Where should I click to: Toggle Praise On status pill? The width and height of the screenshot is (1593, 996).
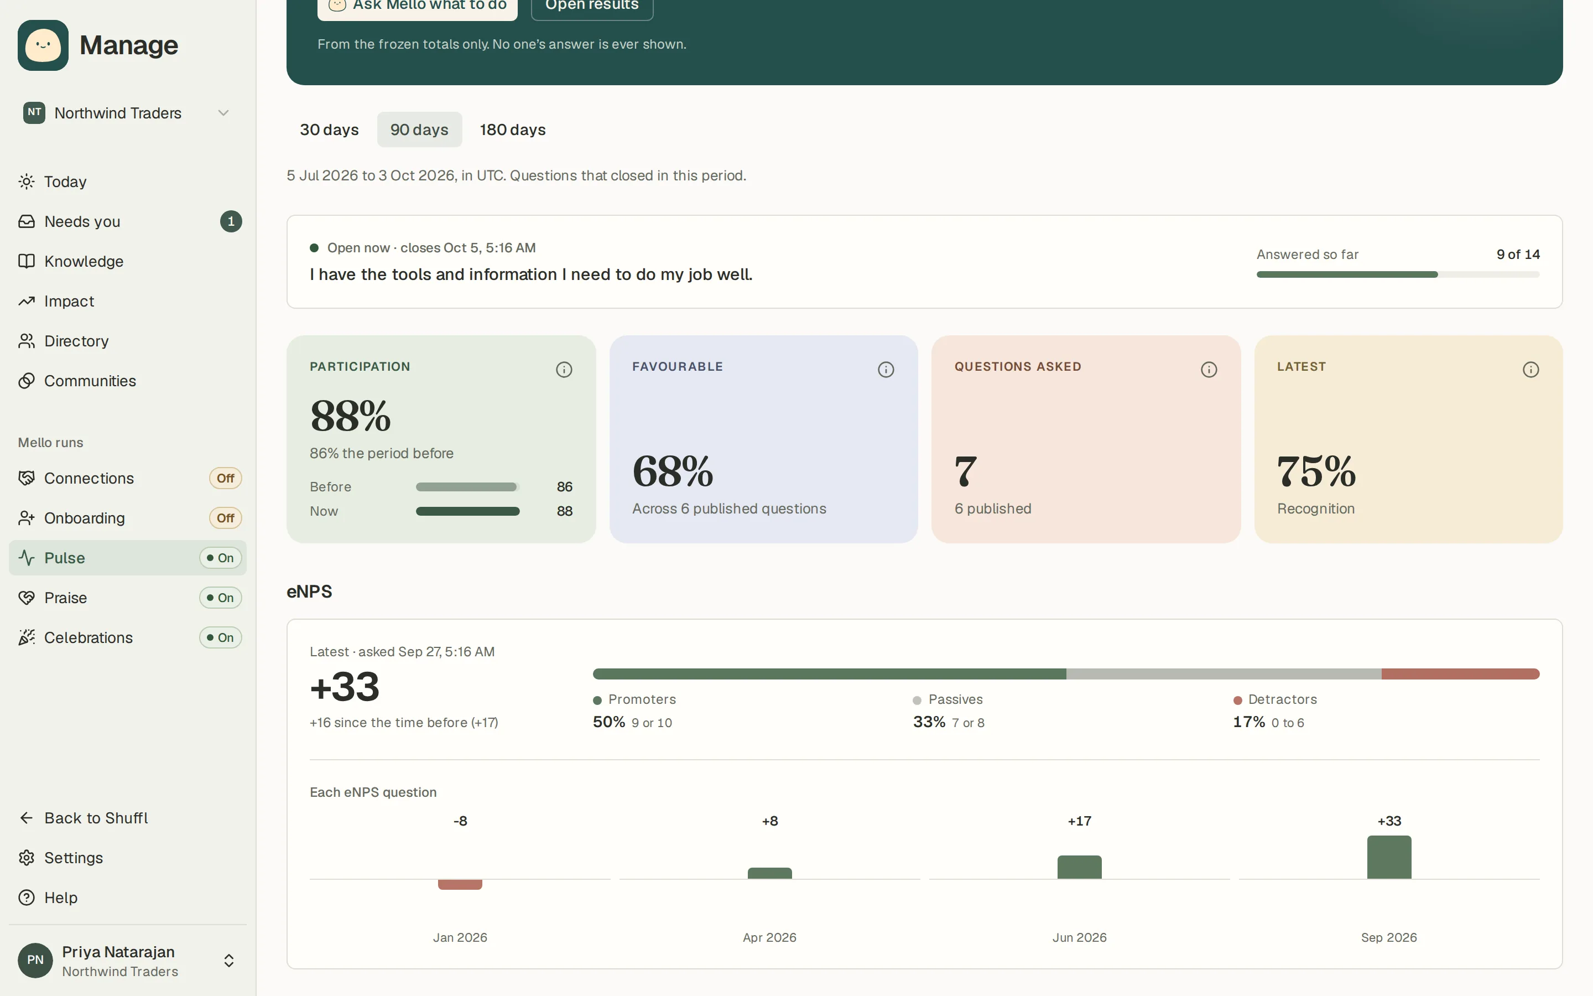tap(221, 598)
